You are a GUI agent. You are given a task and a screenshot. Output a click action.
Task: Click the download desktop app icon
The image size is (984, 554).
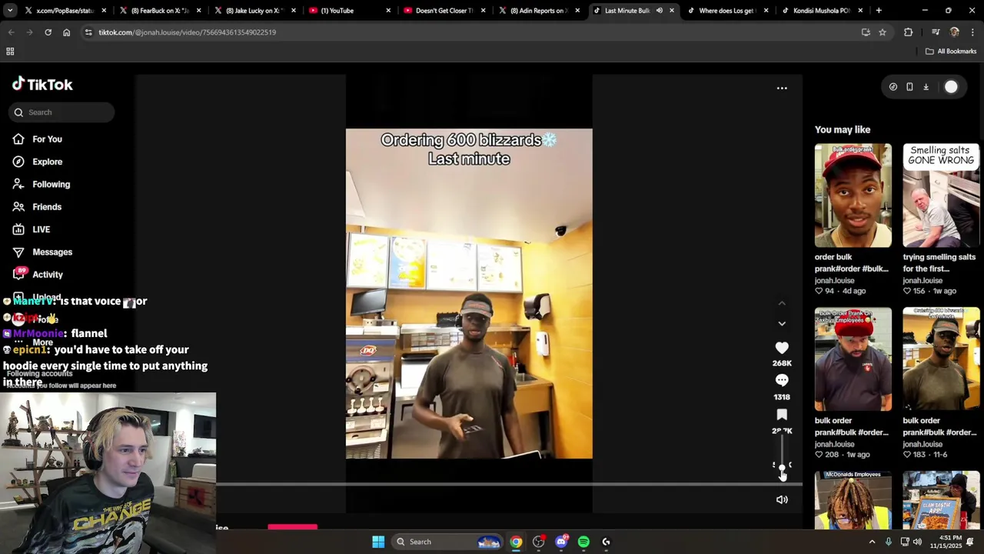926,87
